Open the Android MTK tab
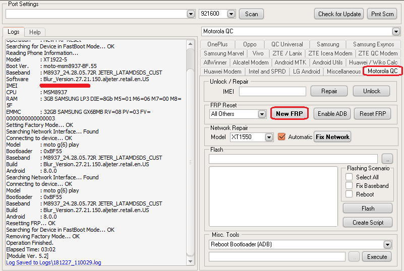404x271 pixels. pyautogui.click(x=291, y=62)
